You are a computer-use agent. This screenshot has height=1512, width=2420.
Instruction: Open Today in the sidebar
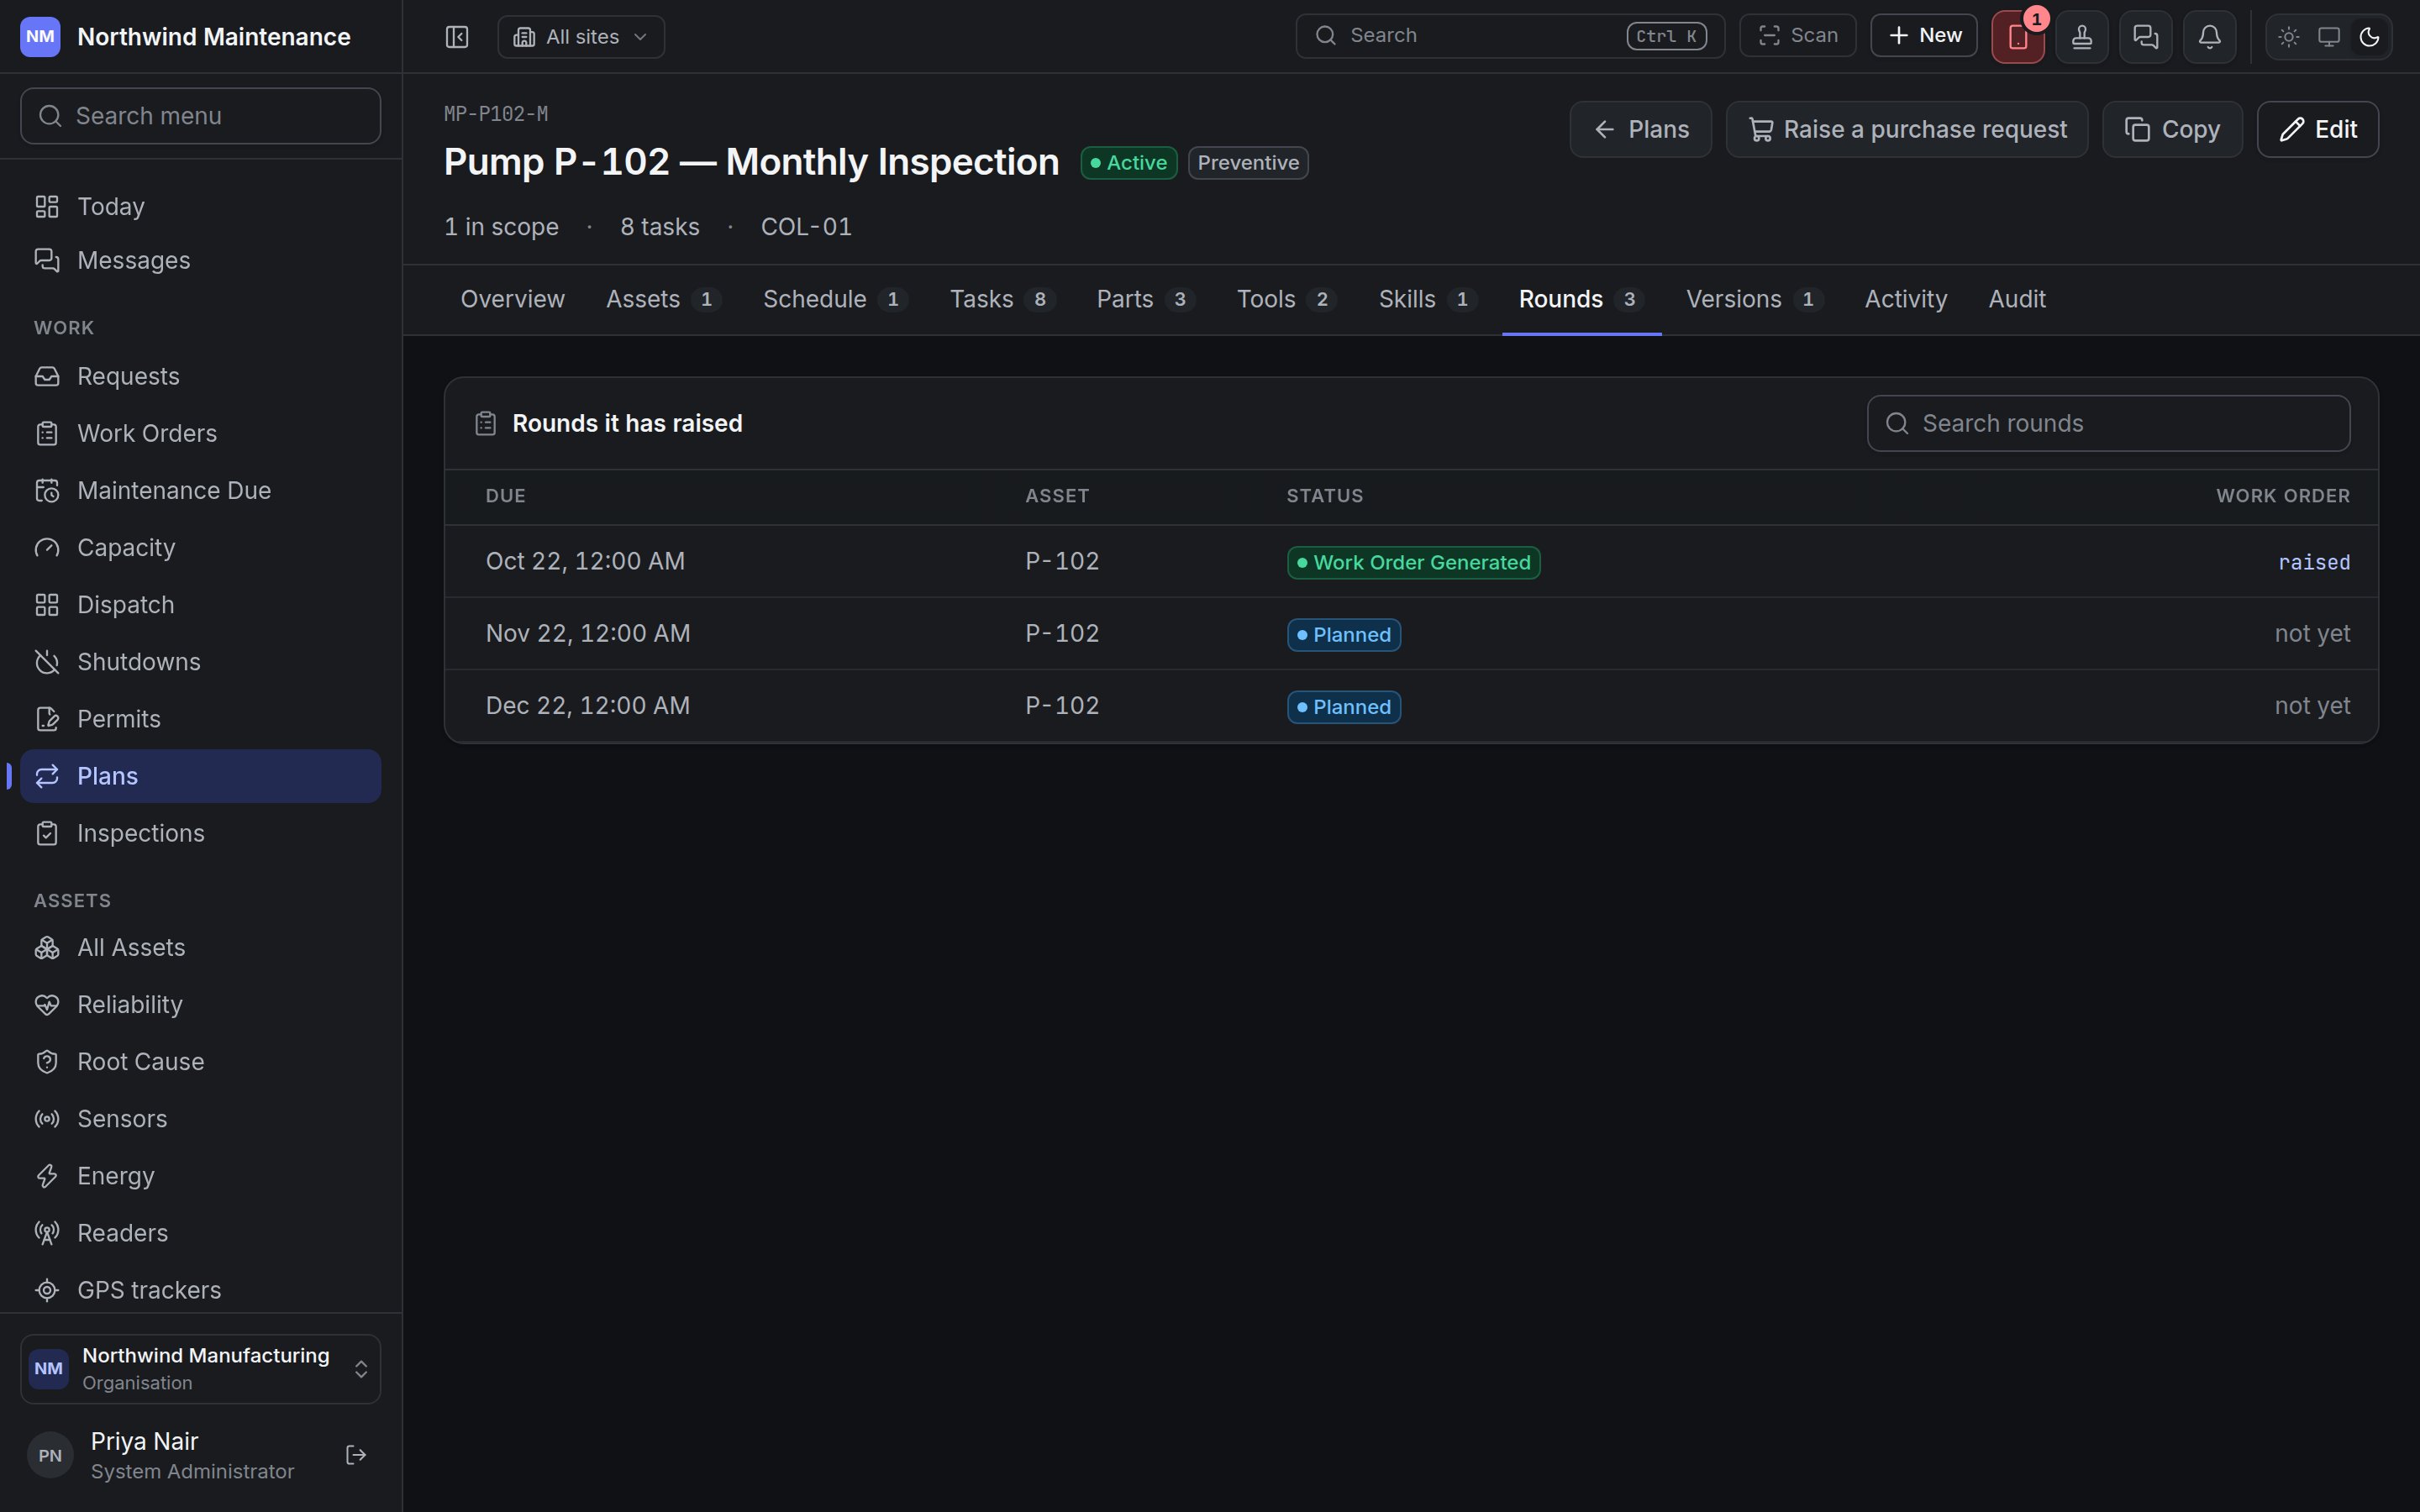pyautogui.click(x=200, y=206)
